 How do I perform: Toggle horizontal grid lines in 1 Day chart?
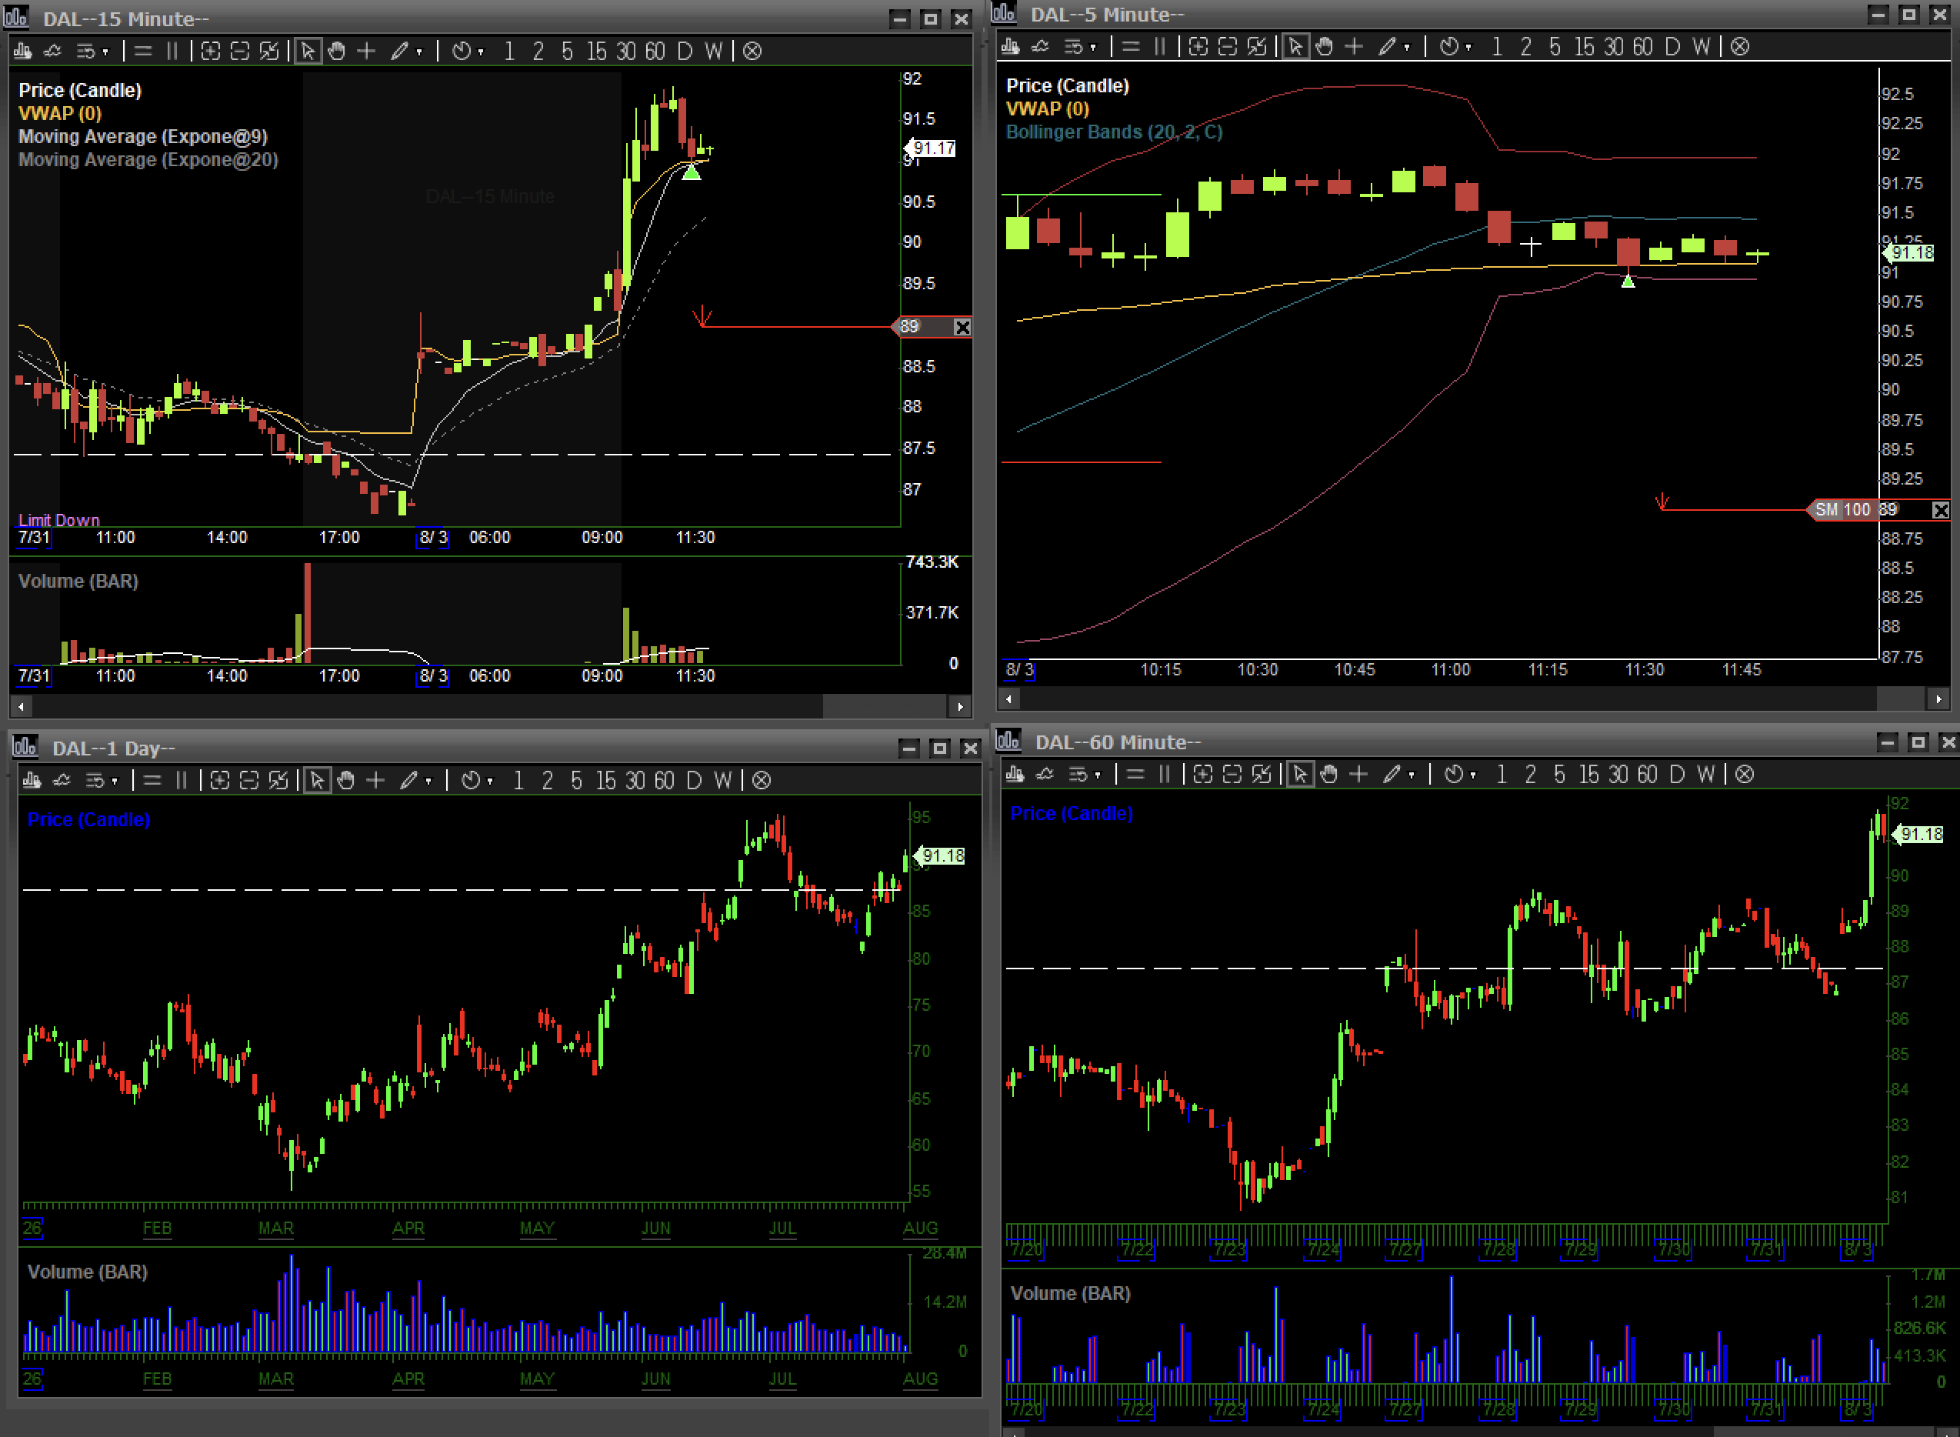(152, 780)
